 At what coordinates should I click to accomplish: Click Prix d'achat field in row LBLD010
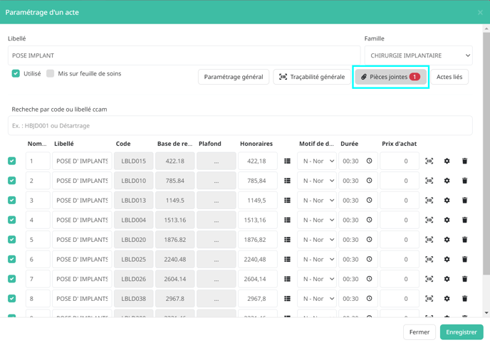coord(400,181)
